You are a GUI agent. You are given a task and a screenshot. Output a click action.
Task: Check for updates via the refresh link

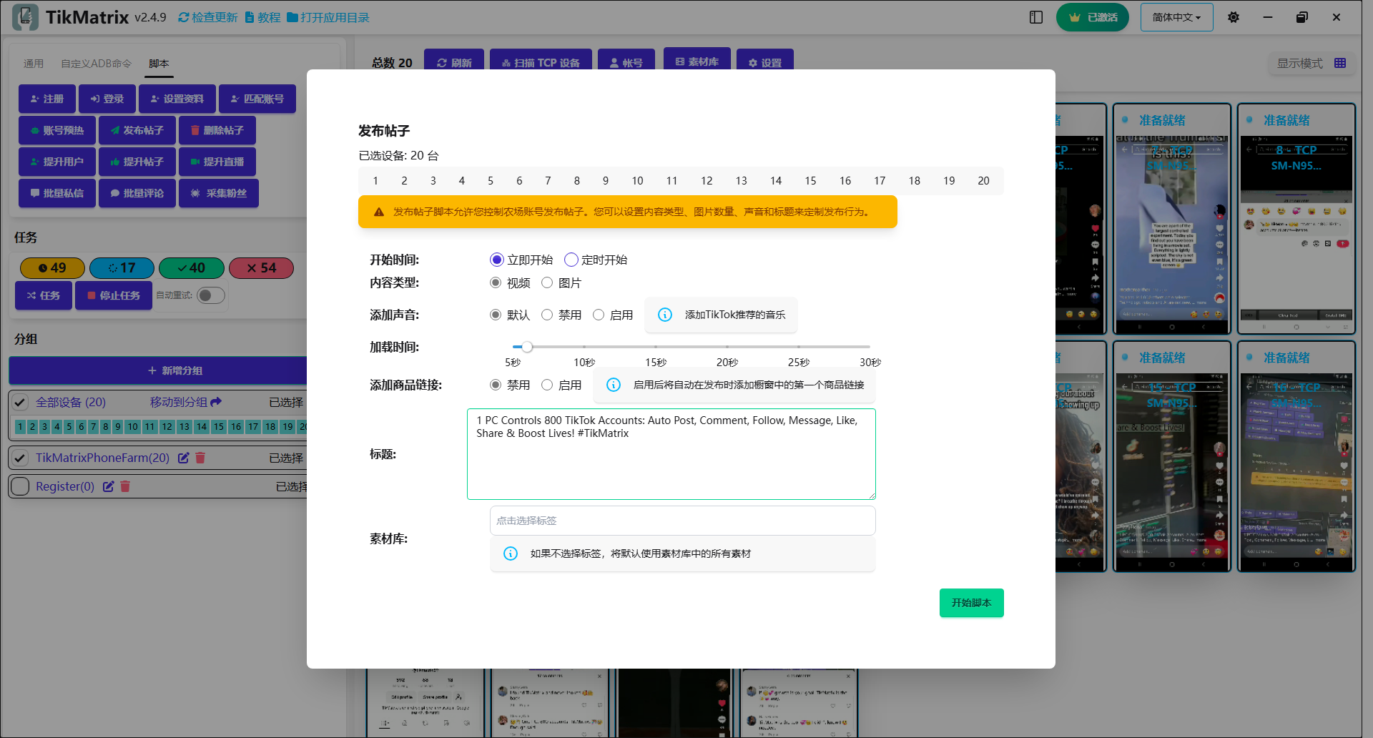[207, 17]
